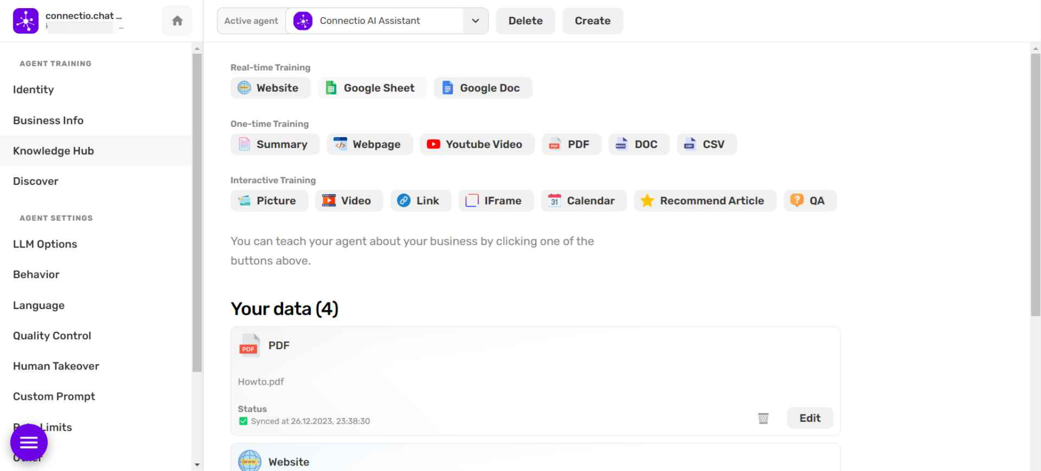Click the Synced status green checkmark
This screenshot has height=471, width=1041.
click(243, 421)
